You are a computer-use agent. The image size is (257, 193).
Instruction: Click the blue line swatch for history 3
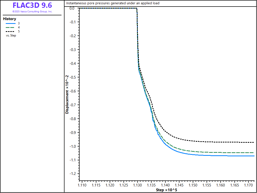11,23
